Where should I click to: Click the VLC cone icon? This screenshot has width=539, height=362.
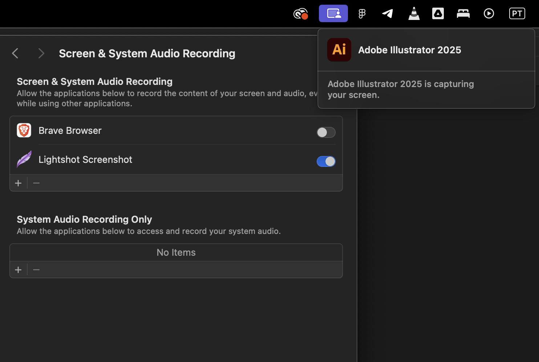click(414, 14)
